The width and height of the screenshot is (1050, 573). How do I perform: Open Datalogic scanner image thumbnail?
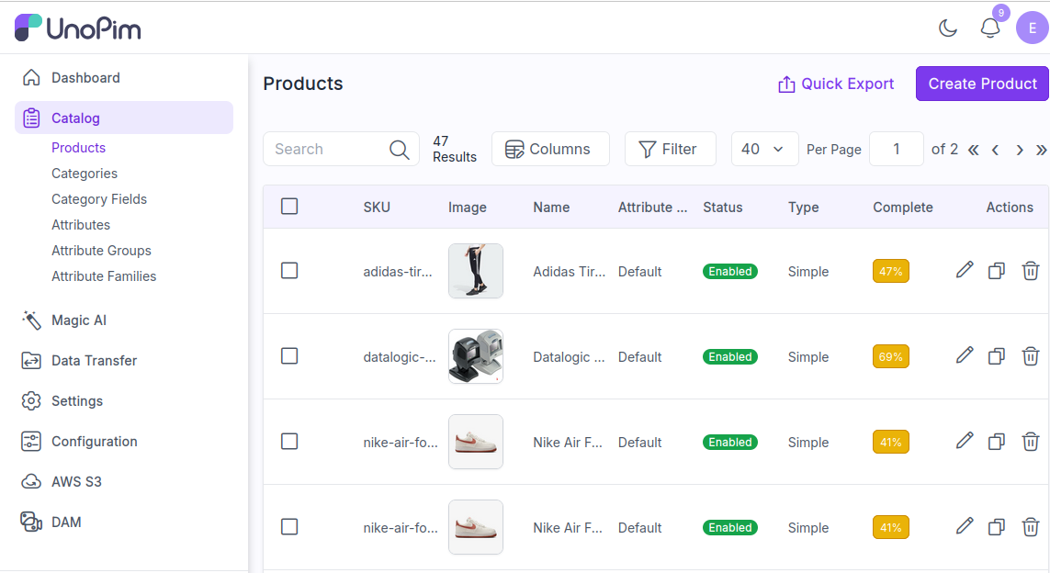tap(476, 356)
